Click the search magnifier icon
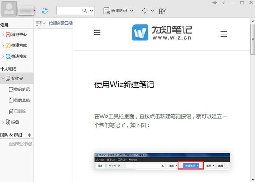The width and height of the screenshot is (255, 182). [85, 11]
